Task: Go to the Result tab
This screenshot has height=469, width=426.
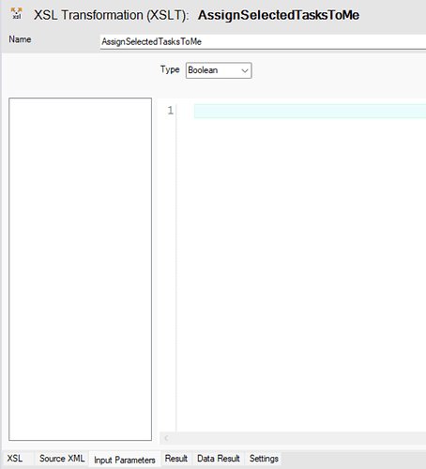Action: [x=176, y=459]
